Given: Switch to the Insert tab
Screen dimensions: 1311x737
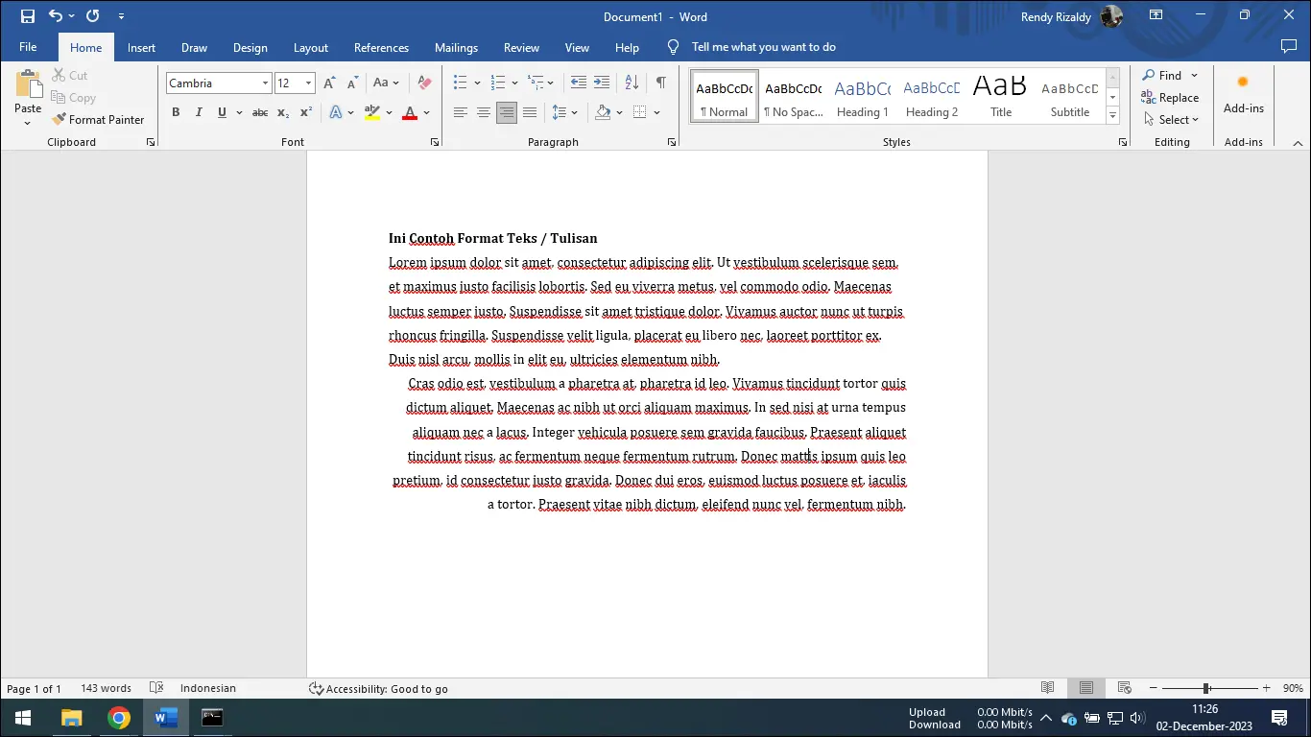Looking at the screenshot, I should click(141, 48).
